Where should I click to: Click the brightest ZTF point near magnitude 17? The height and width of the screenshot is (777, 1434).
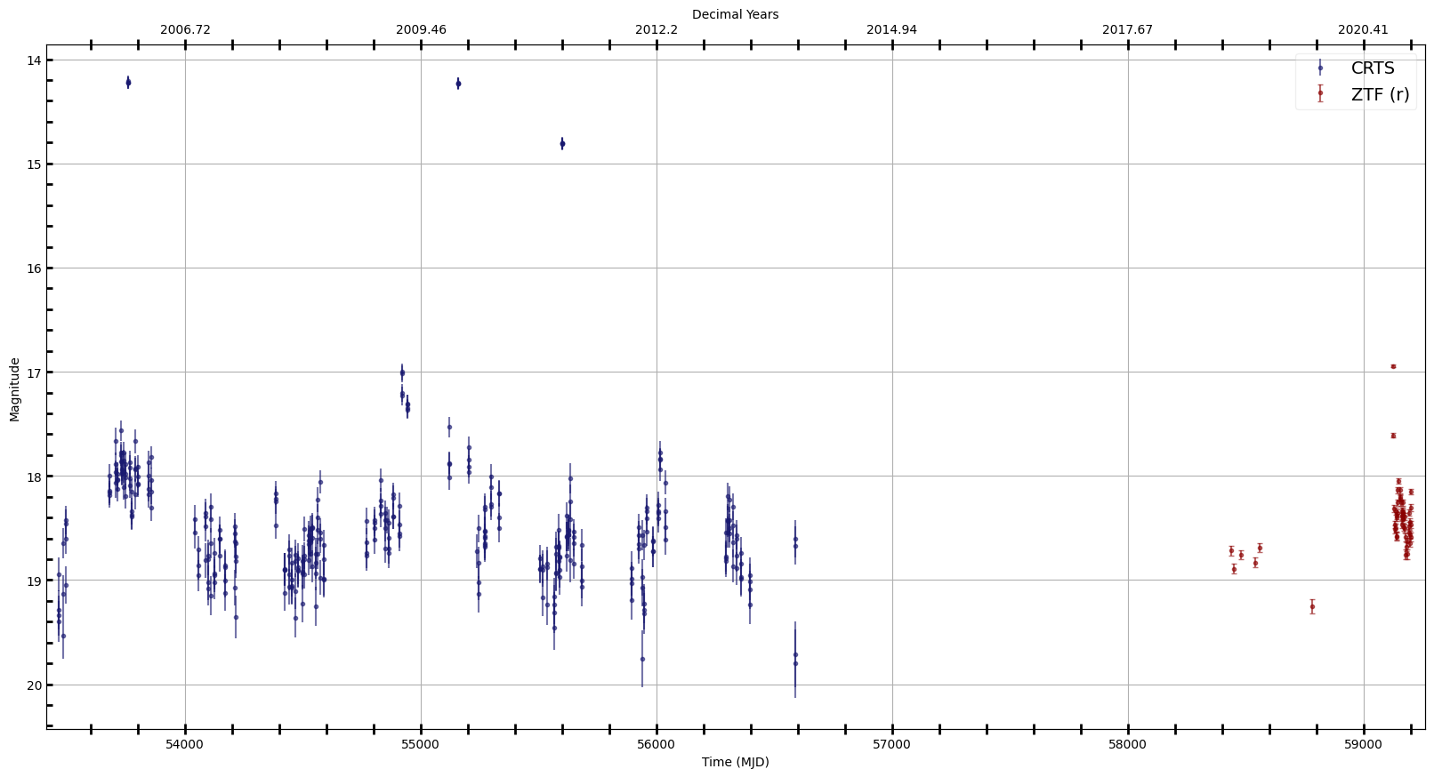pyautogui.click(x=1393, y=366)
